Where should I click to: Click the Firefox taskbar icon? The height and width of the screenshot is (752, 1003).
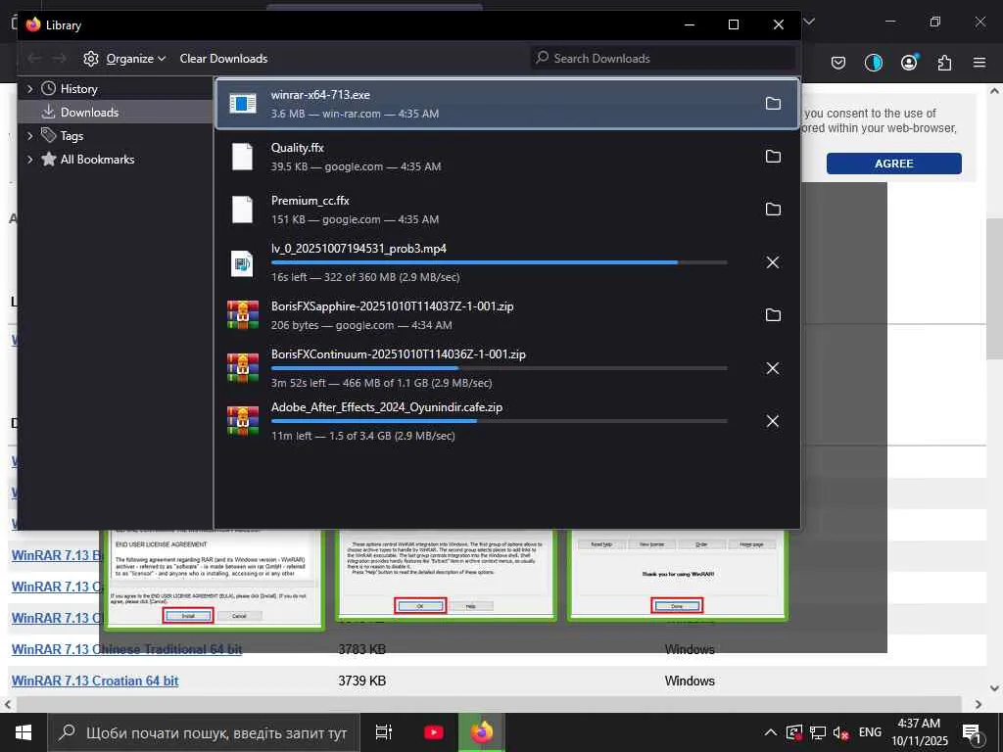click(482, 732)
